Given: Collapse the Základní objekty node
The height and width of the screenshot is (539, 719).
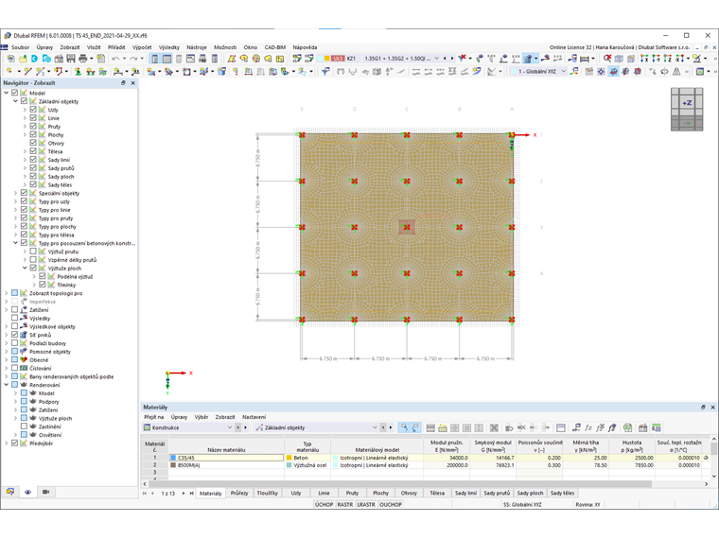Looking at the screenshot, I should coord(15,101).
